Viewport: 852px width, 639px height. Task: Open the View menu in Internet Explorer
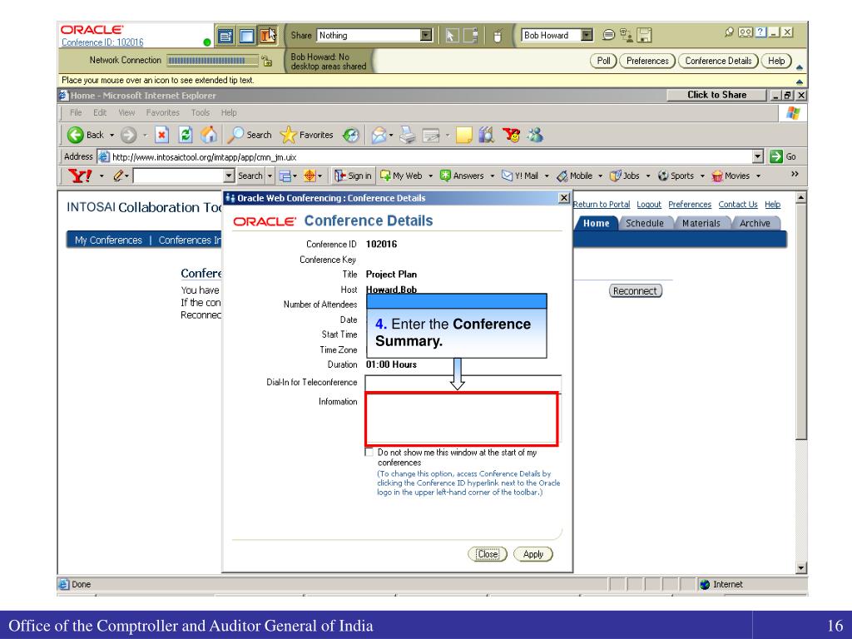tap(126, 112)
